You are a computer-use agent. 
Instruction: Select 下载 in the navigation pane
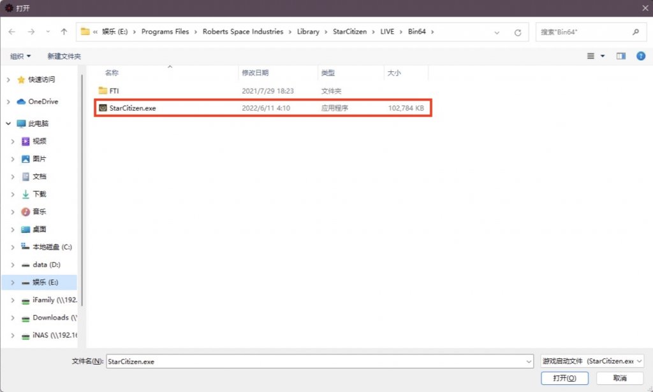click(x=39, y=194)
